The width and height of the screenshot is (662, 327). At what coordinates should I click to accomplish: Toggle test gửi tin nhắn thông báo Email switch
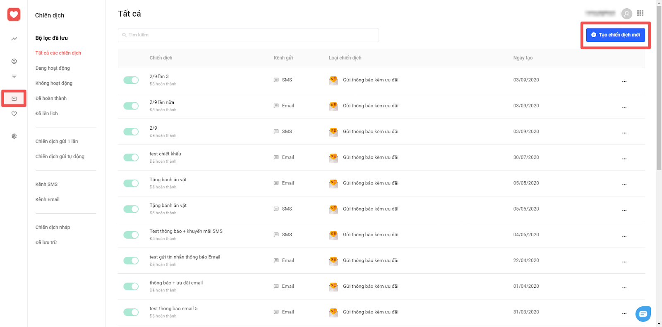(x=131, y=261)
